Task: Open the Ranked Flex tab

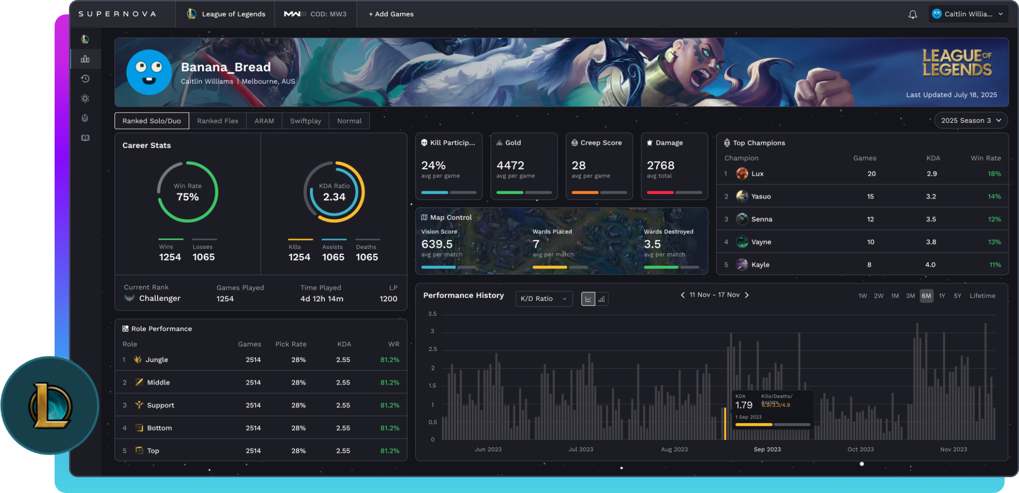Action: coord(218,120)
